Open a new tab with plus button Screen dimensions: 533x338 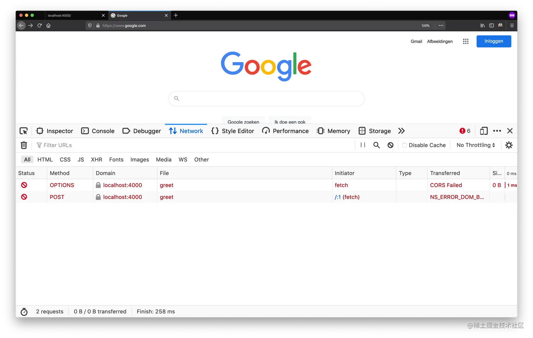(176, 15)
